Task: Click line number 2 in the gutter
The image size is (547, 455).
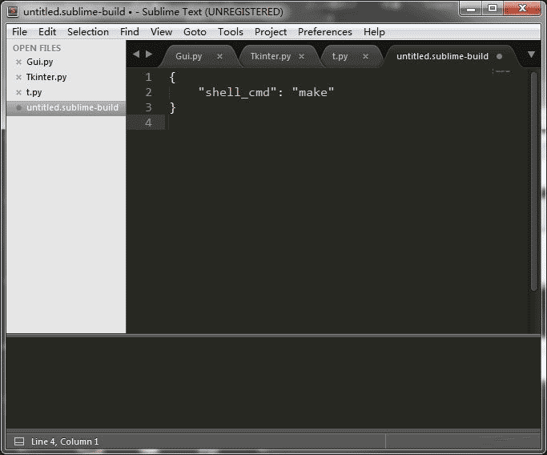Action: [148, 92]
